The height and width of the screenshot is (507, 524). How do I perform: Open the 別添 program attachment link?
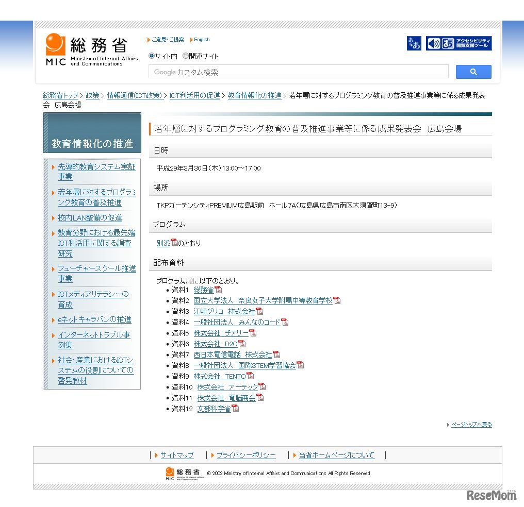click(163, 243)
